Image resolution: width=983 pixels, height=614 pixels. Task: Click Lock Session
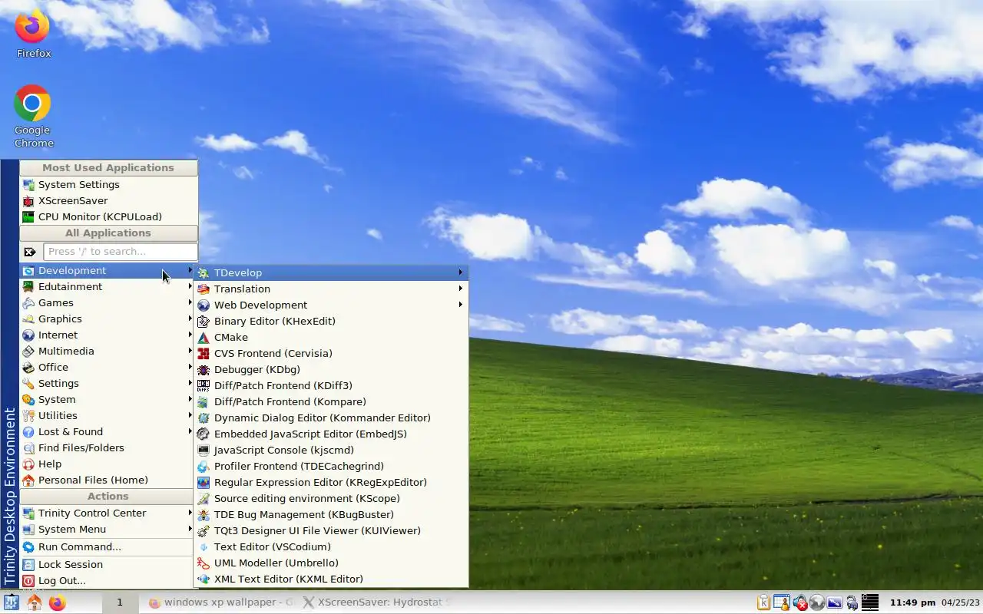[107, 564]
